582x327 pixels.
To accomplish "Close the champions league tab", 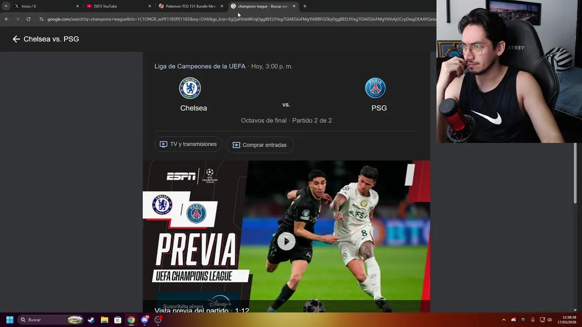I will (294, 6).
